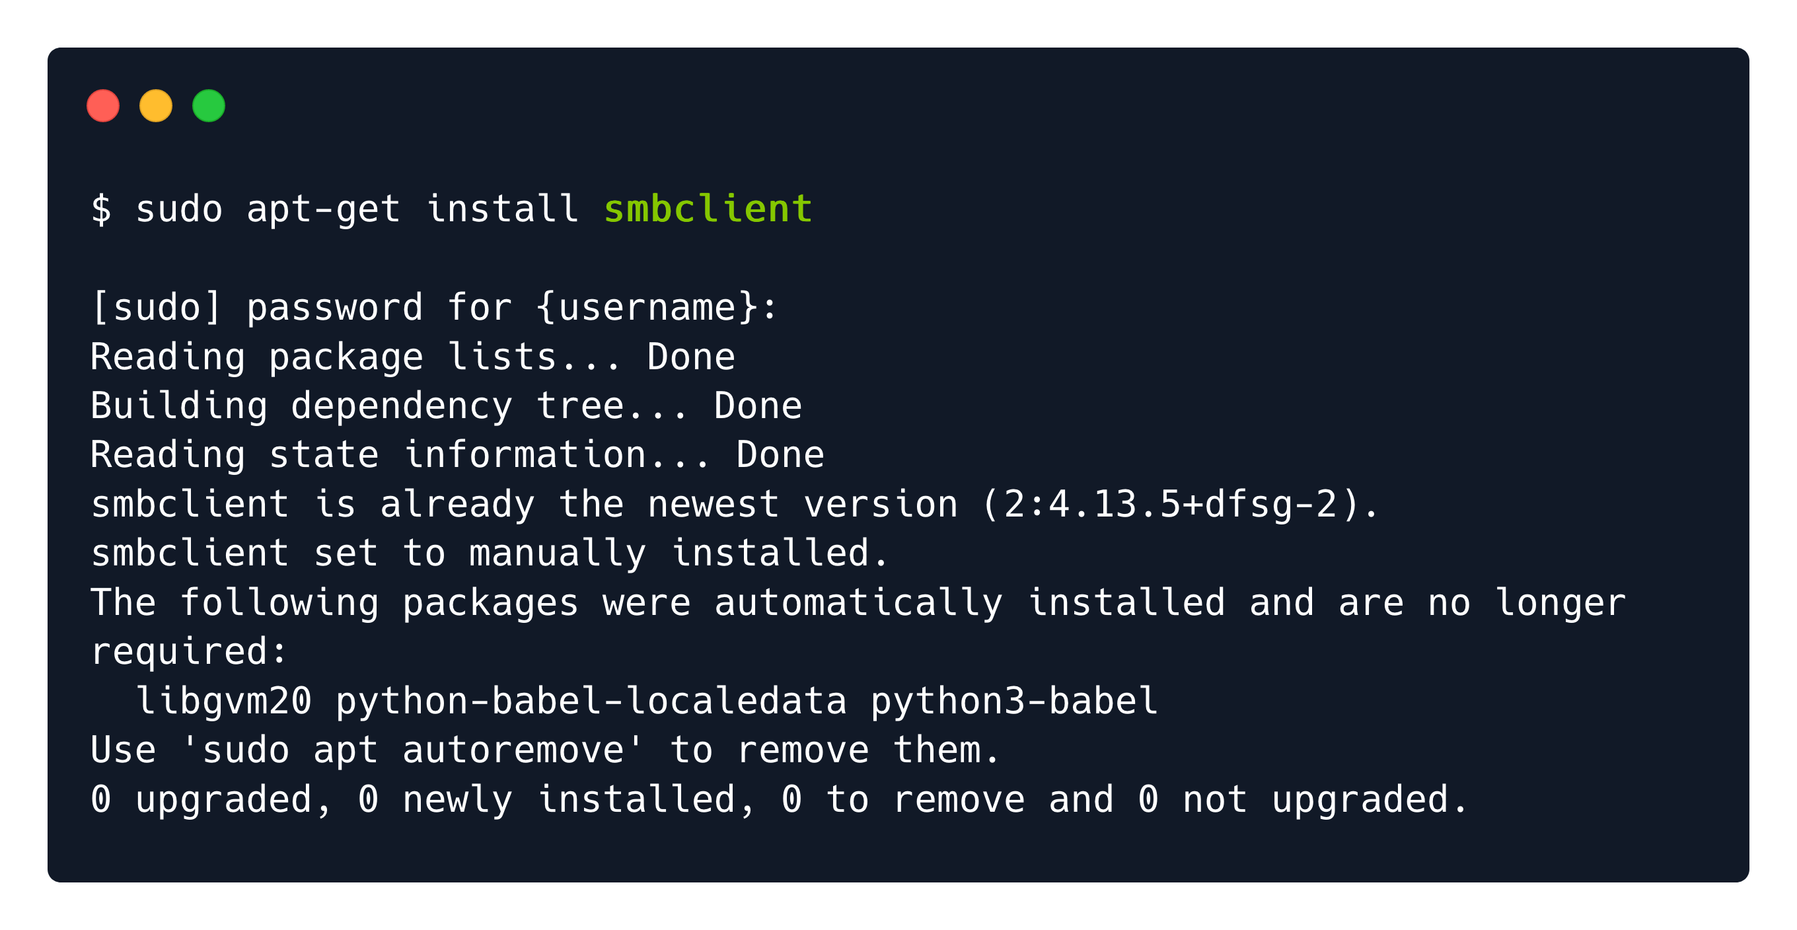Screen dimensions: 1797x930
Task: Click the yellow minimize dot
Action: point(155,106)
